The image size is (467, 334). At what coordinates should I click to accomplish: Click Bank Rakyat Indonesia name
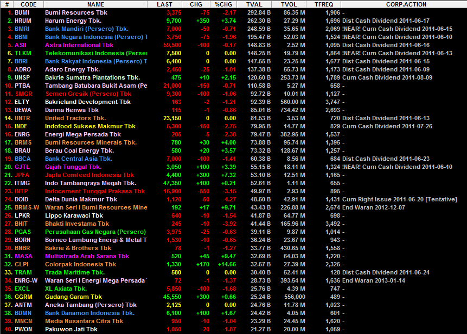coord(96,62)
